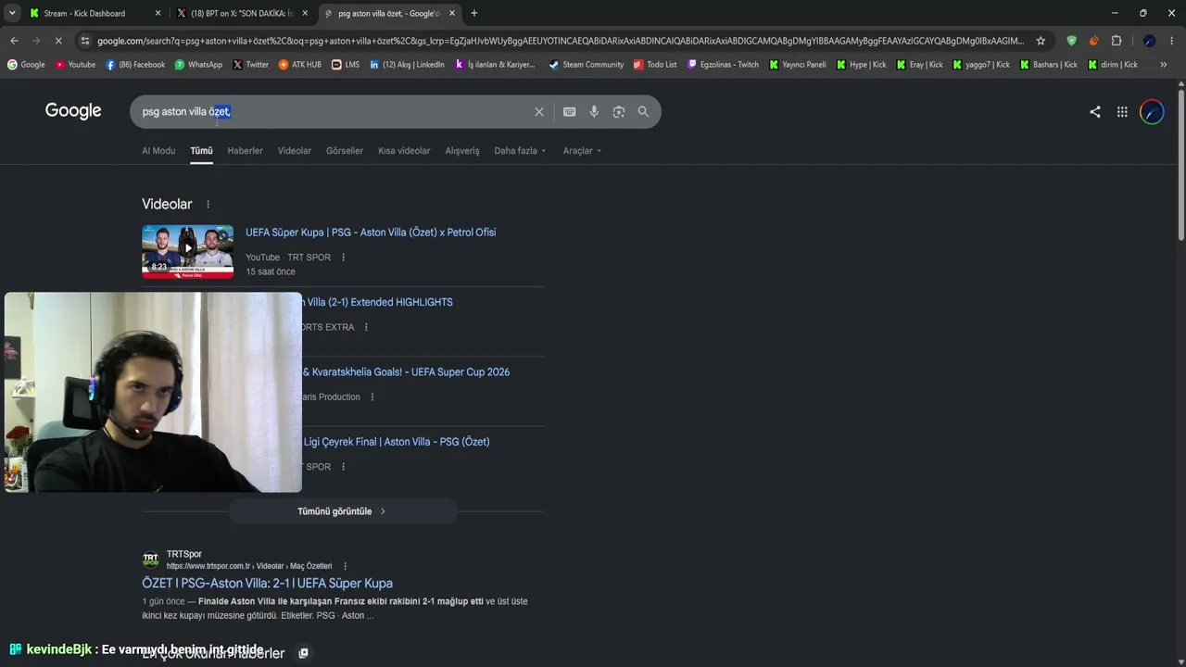
Task: Open the tab search dropdown arrow
Action: [x=12, y=13]
